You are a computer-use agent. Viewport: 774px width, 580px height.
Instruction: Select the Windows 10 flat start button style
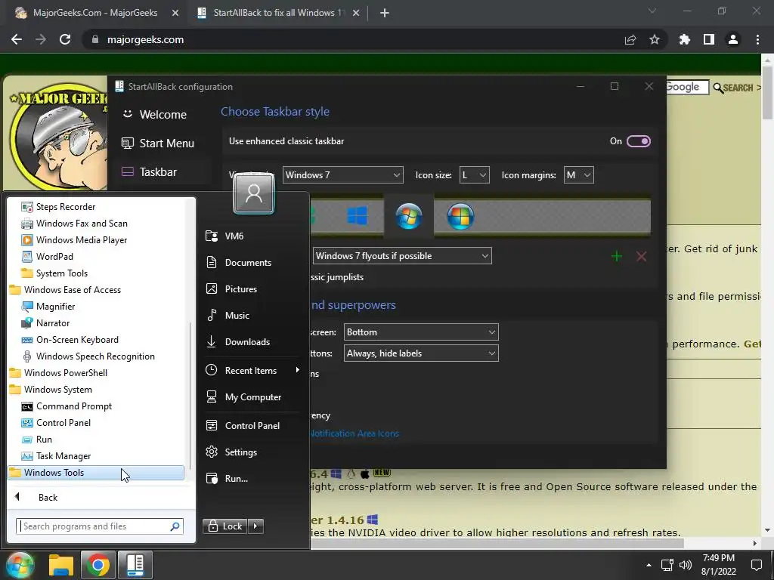pyautogui.click(x=358, y=216)
